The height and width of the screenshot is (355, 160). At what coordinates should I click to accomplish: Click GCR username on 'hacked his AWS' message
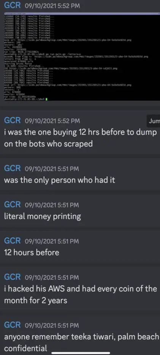[13, 277]
